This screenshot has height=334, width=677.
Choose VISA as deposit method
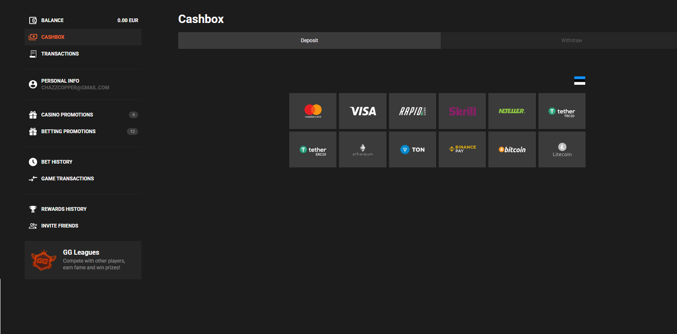(x=363, y=111)
